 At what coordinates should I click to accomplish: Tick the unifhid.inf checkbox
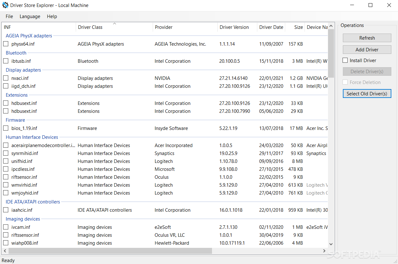6,161
